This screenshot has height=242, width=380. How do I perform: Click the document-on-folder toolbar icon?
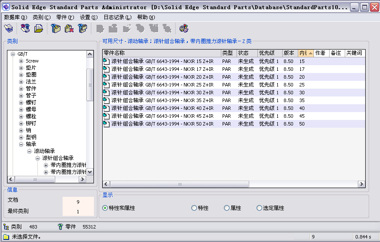tap(39, 28)
